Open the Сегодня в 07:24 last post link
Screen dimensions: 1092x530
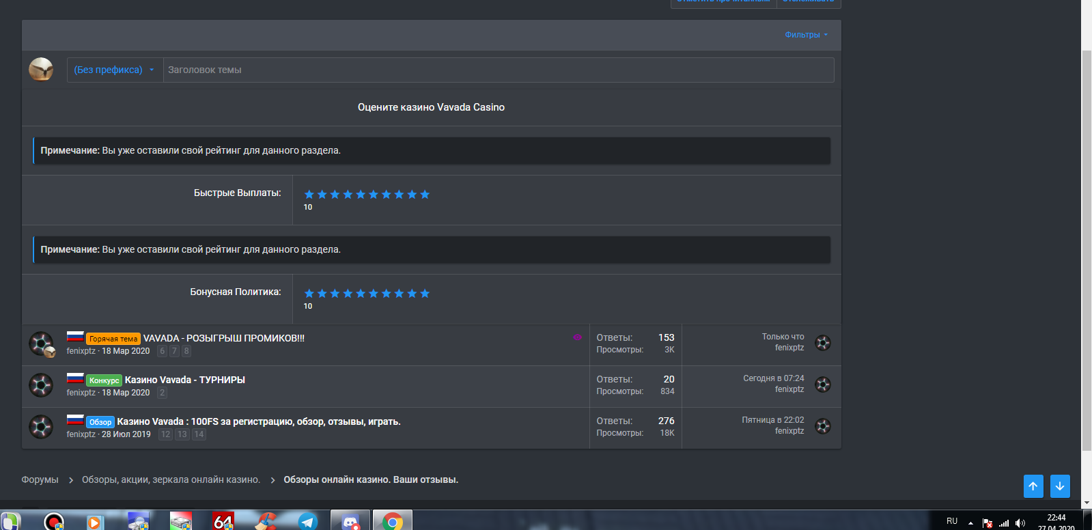[x=774, y=378]
